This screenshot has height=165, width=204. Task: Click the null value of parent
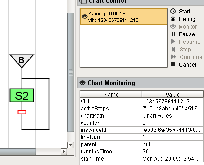click(x=173, y=144)
